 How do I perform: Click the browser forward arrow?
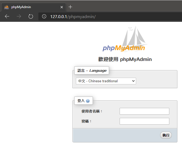coord(19,16)
